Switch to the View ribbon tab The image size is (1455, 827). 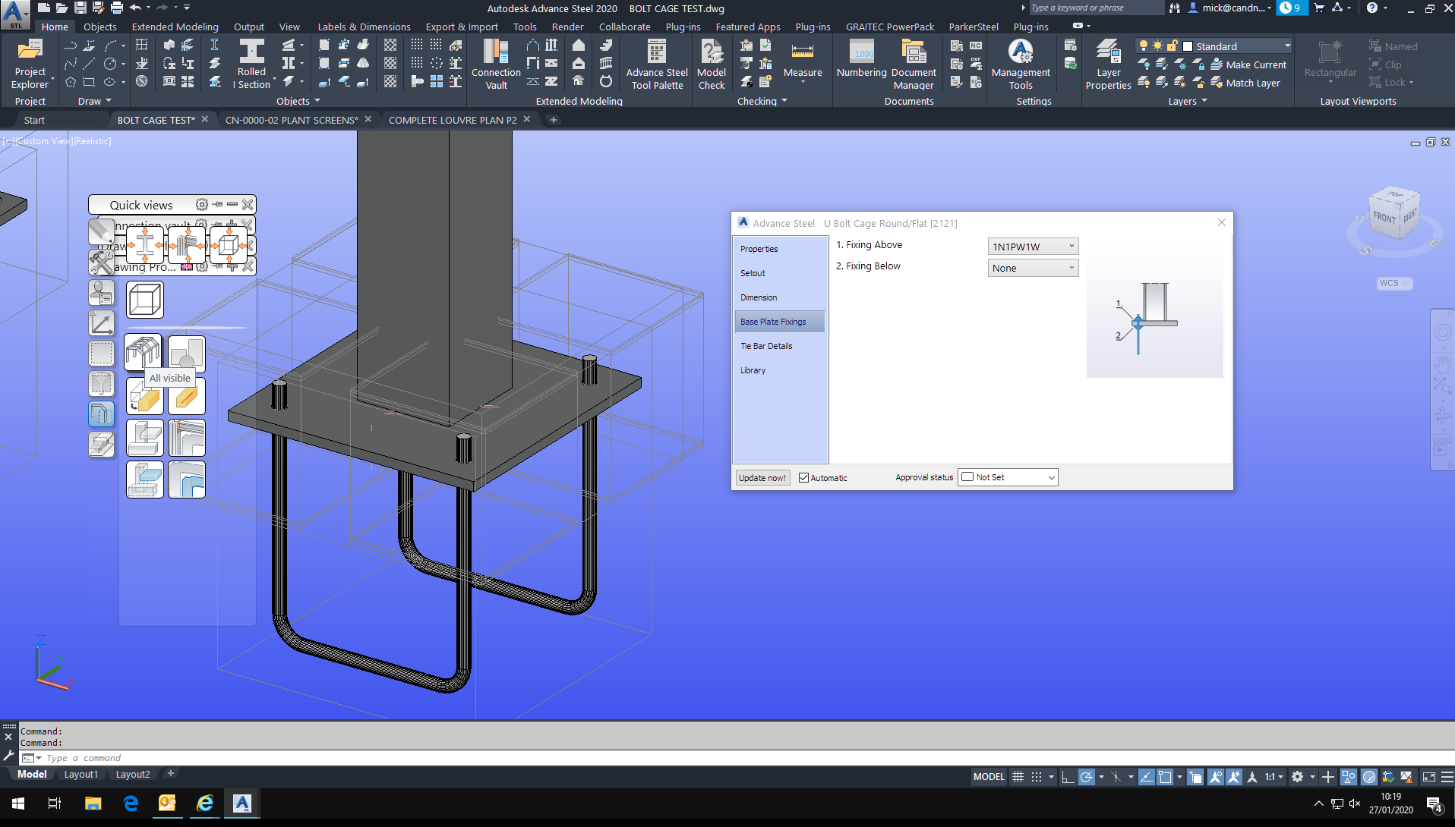pos(289,27)
